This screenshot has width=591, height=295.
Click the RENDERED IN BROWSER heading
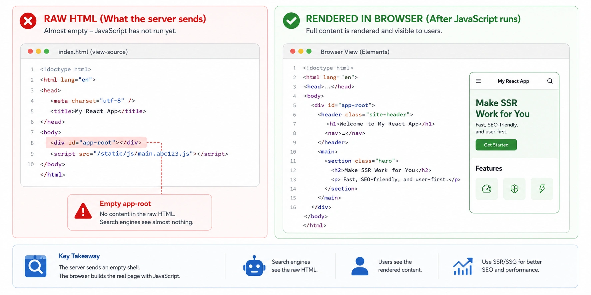click(413, 19)
